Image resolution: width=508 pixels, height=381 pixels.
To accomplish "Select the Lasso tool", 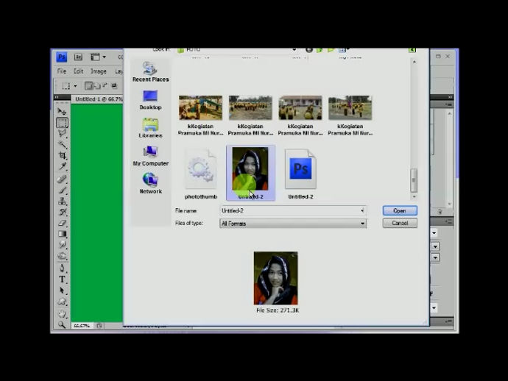I will (x=62, y=133).
